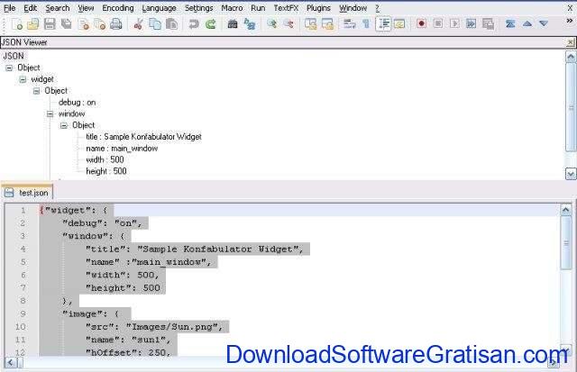Screen dimensions: 577x372
Task: Open the Window menu
Action: coord(353,8)
